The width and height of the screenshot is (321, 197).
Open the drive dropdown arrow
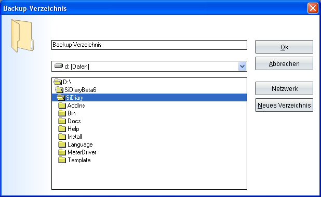(242, 67)
